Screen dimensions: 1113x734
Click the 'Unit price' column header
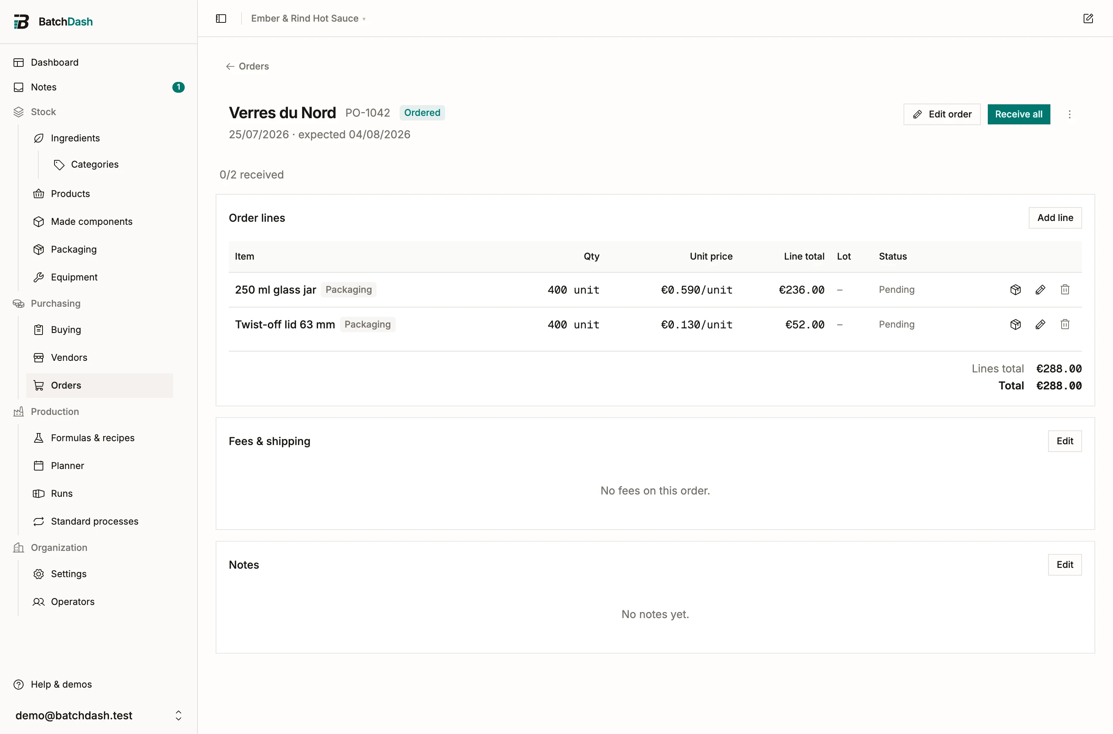711,256
